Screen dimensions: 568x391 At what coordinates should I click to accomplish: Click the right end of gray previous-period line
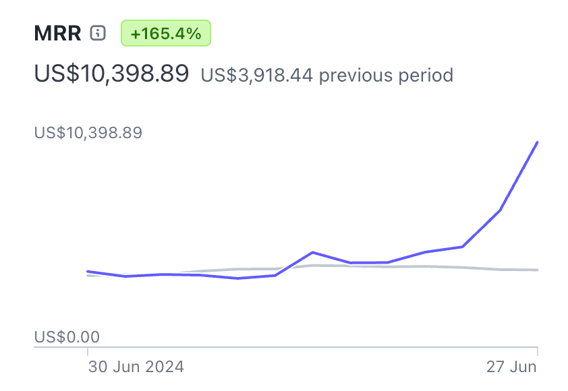coord(537,270)
